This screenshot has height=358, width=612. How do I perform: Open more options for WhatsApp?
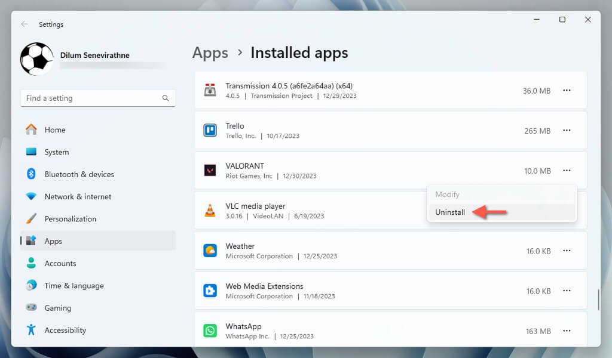pyautogui.click(x=567, y=331)
